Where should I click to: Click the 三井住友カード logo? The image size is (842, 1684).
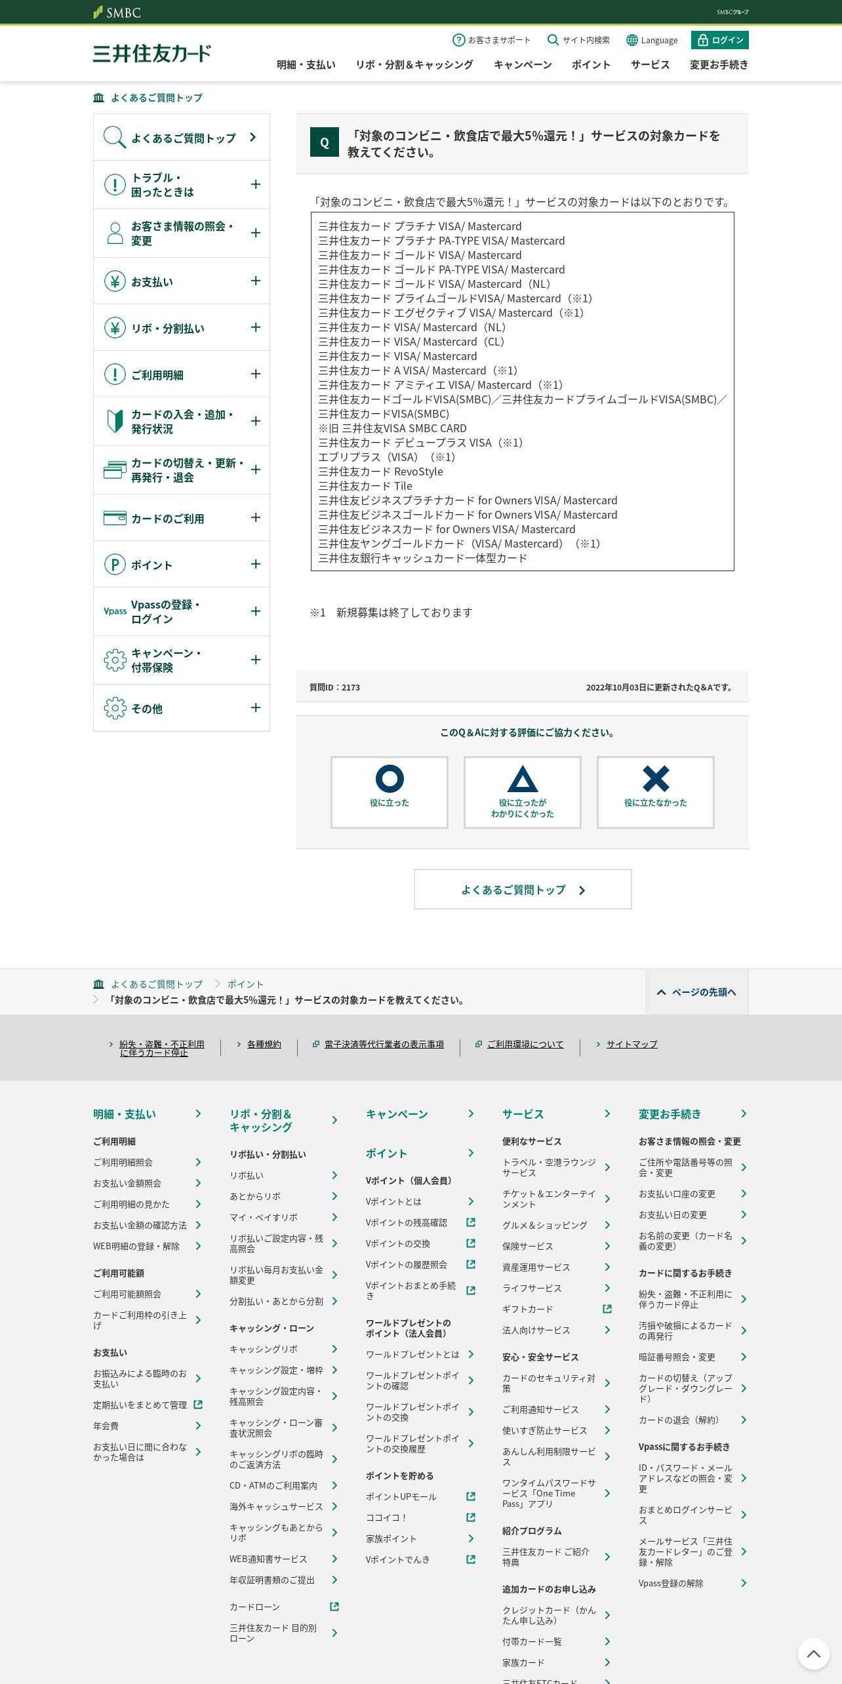coord(152,54)
